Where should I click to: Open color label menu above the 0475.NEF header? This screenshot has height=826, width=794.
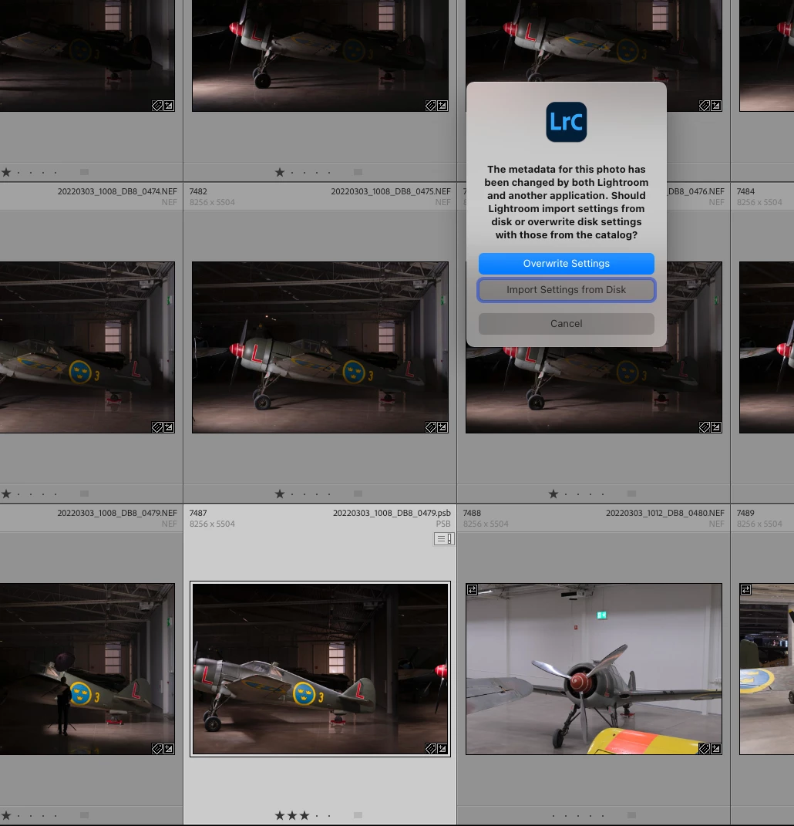358,172
